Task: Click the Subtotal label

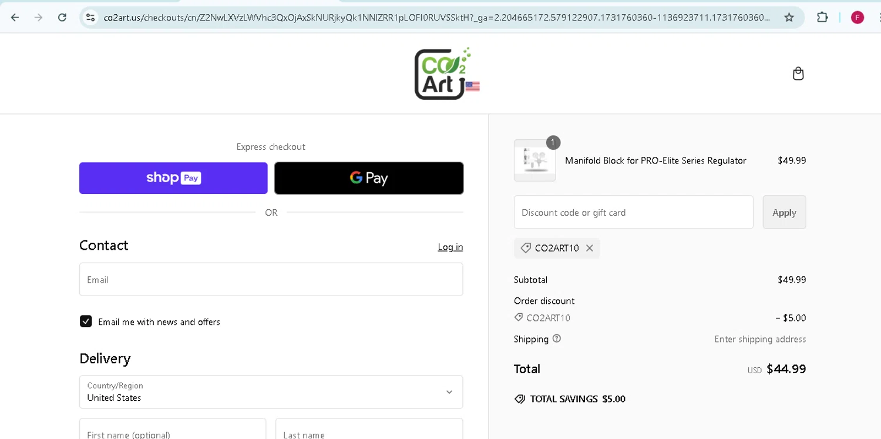Action: click(x=530, y=280)
